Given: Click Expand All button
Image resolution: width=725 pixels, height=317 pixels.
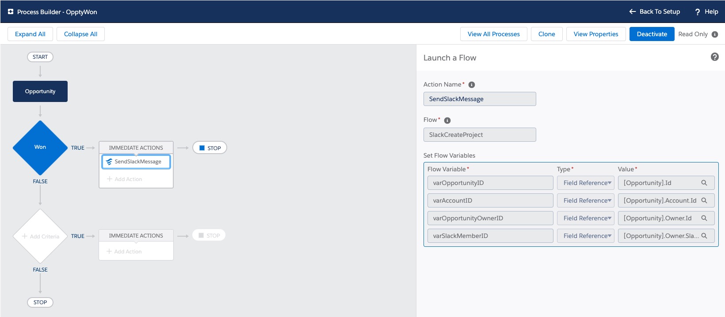Looking at the screenshot, I should coord(30,34).
